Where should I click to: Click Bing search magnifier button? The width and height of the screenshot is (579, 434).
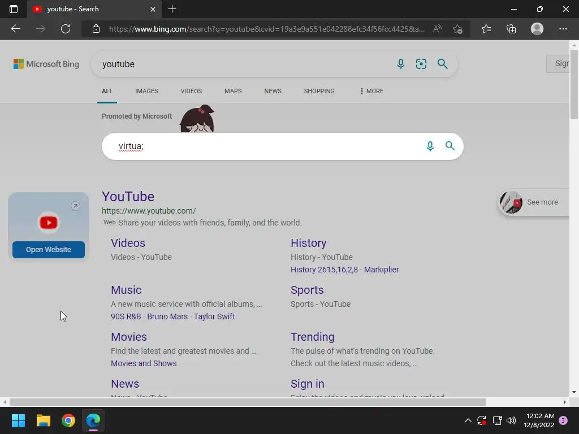(x=442, y=64)
